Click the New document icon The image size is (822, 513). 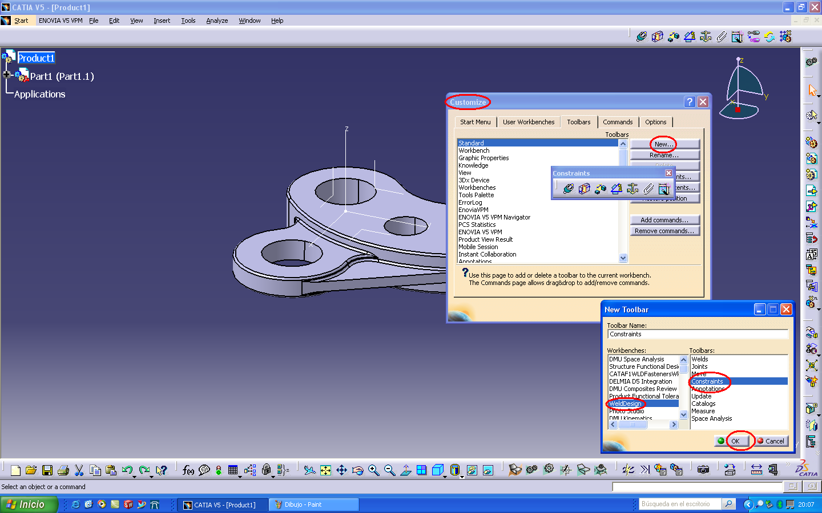(x=15, y=470)
